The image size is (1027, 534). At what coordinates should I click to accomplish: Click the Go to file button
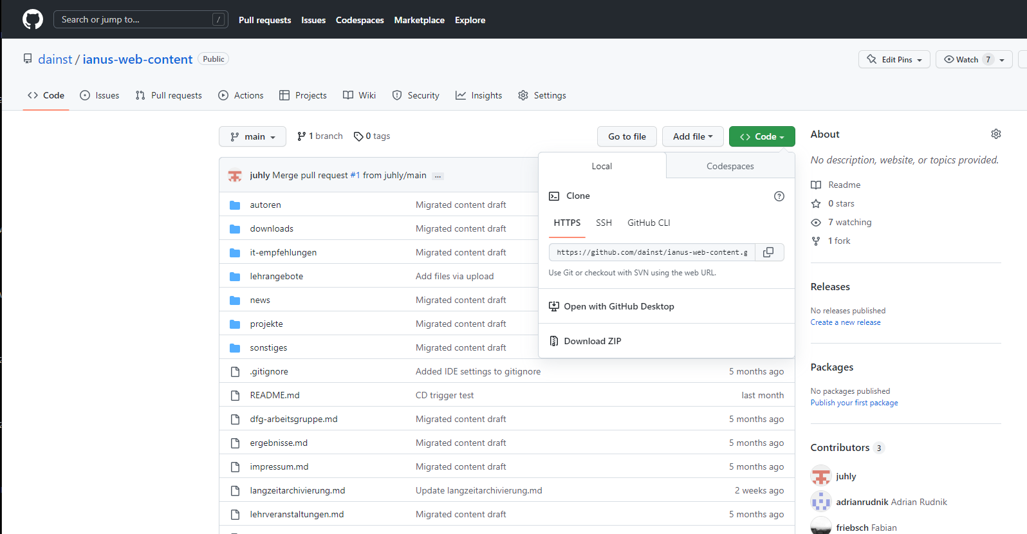click(x=627, y=136)
